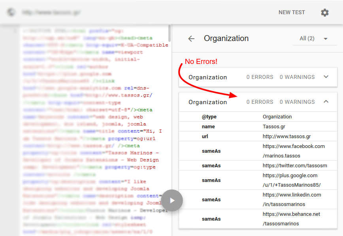The height and width of the screenshot is (236, 343).
Task: Click the globe icon beside the URL
Action: pyautogui.click(x=11, y=12)
